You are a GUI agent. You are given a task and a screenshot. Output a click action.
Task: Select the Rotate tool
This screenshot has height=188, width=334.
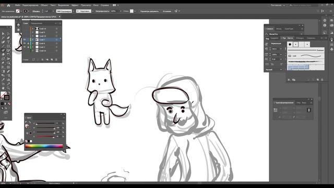(8, 54)
